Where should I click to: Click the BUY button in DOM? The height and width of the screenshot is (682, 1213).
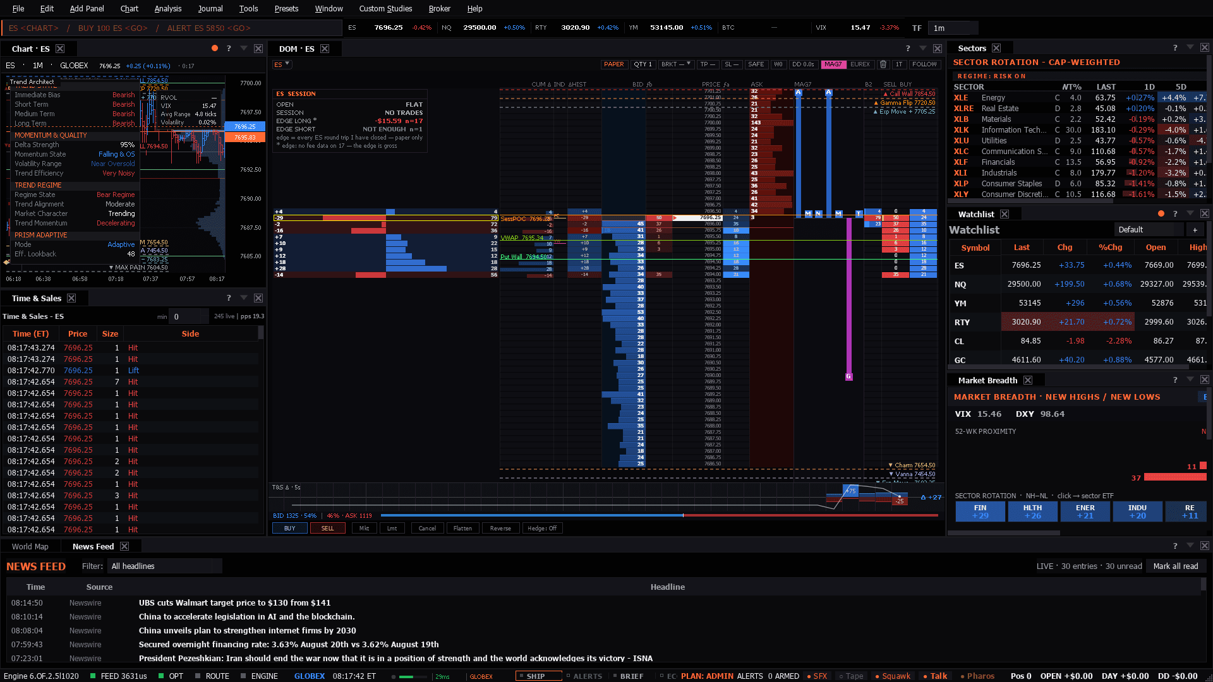pyautogui.click(x=289, y=529)
